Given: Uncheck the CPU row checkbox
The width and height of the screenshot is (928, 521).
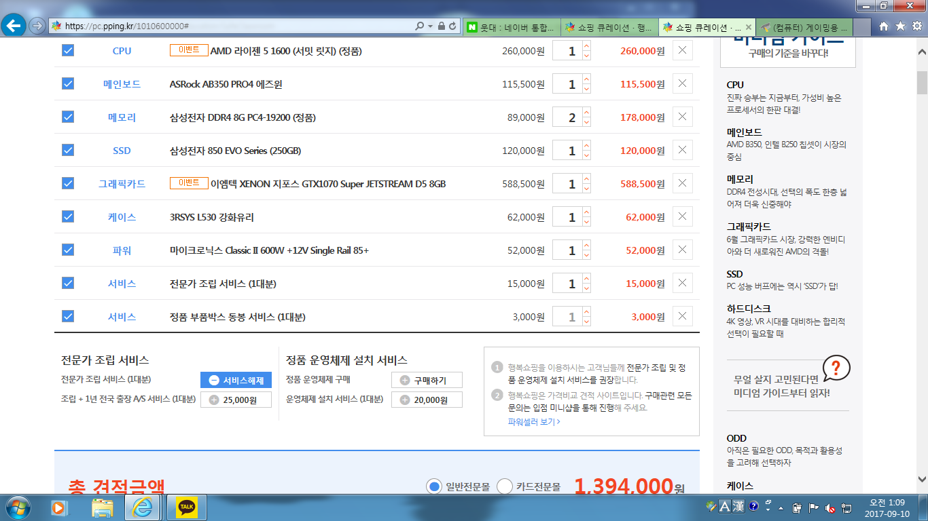Looking at the screenshot, I should (x=68, y=50).
